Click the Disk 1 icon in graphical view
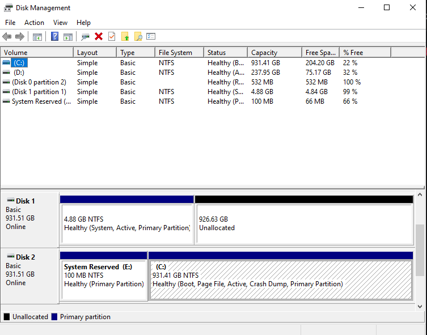427x335 pixels. (x=11, y=201)
